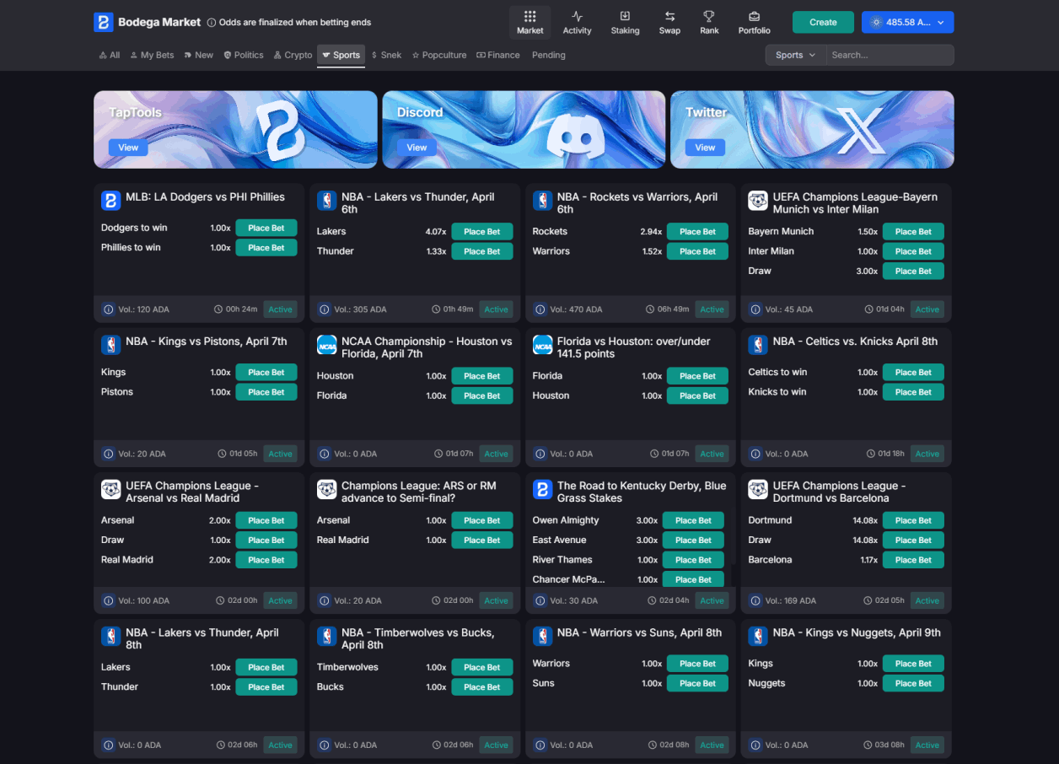The height and width of the screenshot is (764, 1059).
Task: Switch to the My Bets tab
Action: click(152, 55)
